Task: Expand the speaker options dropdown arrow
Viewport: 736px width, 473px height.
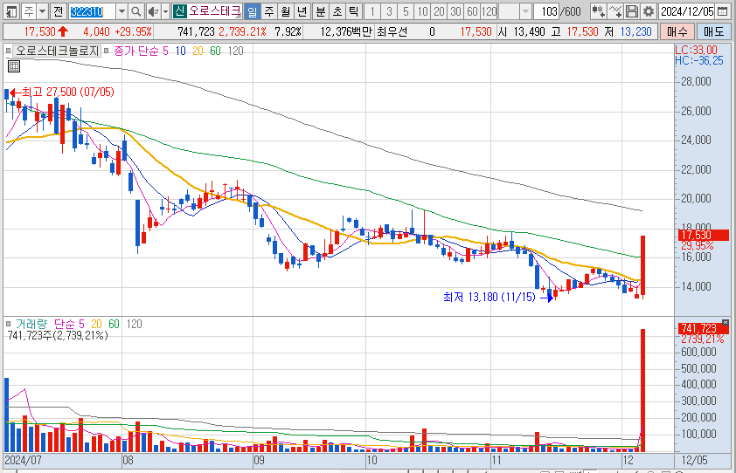Action: pos(165,11)
